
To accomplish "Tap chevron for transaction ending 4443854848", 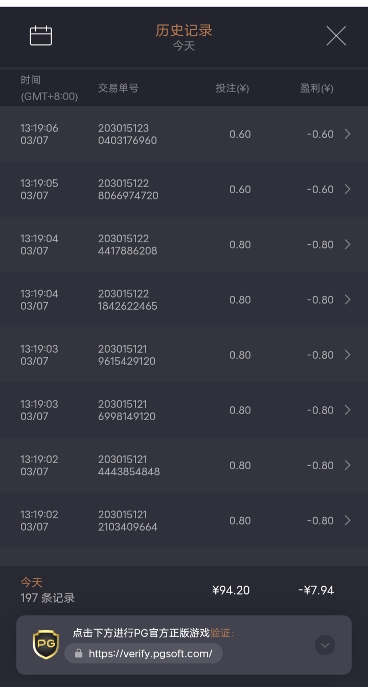I will tap(348, 465).
